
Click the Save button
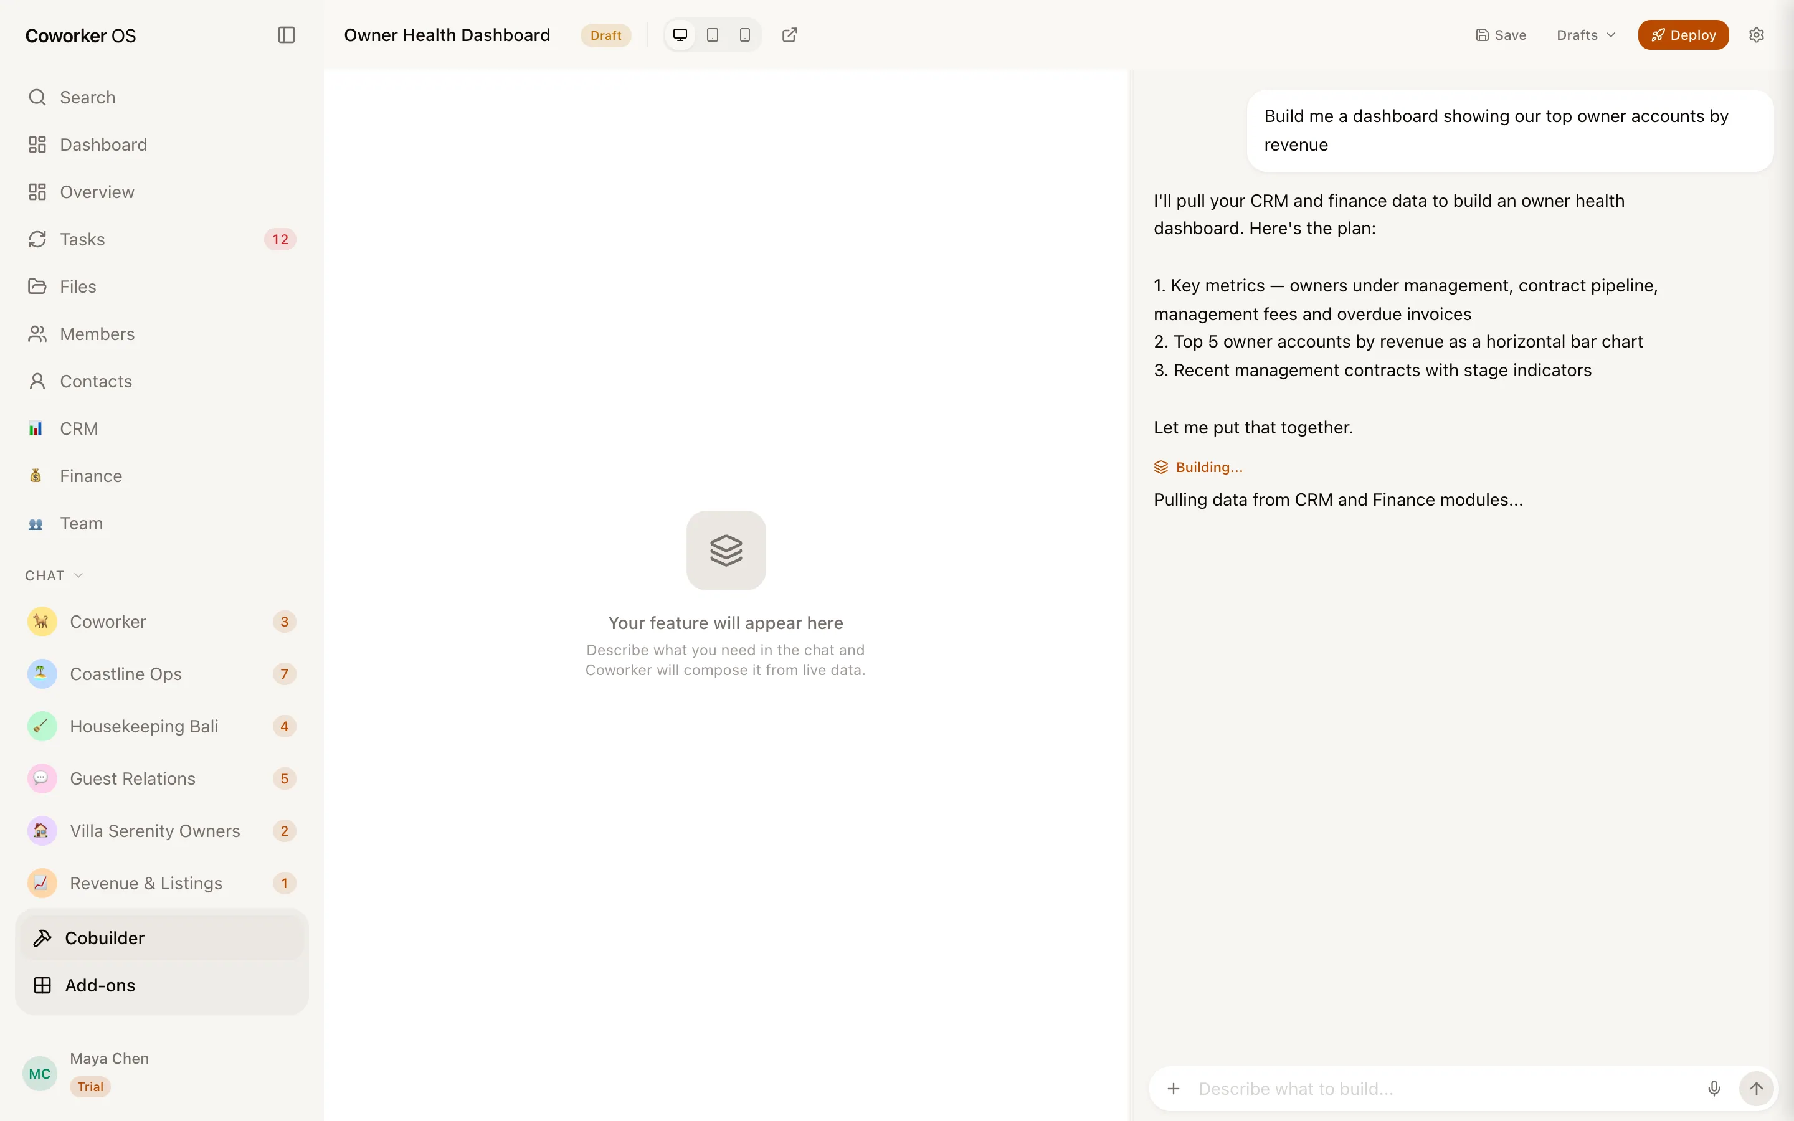click(1501, 35)
